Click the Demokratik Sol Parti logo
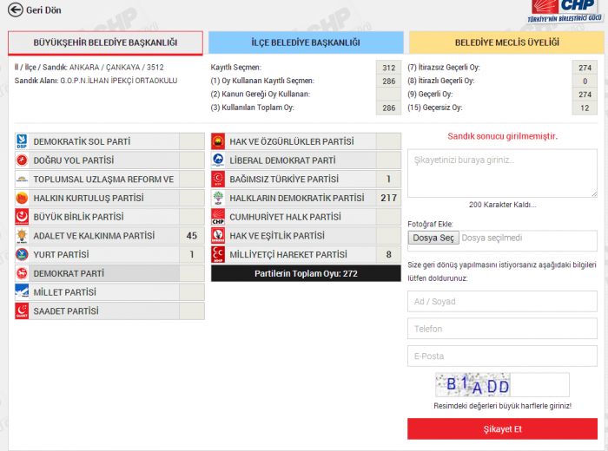The height and width of the screenshot is (451, 608). pyautogui.click(x=22, y=141)
